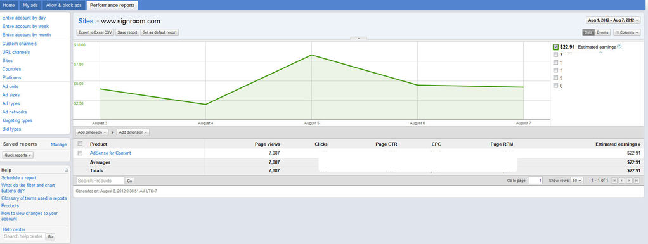648x244 pixels.
Task: Check the select-all box beside the Product header
Action: point(80,144)
